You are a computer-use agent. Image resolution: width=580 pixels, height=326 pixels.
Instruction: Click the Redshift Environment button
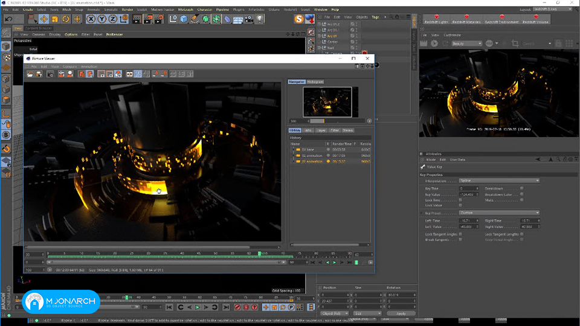[501, 19]
